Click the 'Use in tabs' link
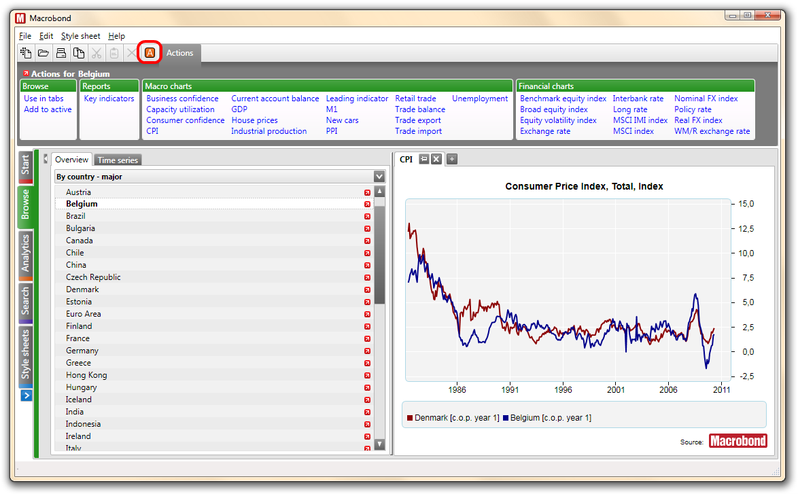The width and height of the screenshot is (798, 494). (x=44, y=99)
